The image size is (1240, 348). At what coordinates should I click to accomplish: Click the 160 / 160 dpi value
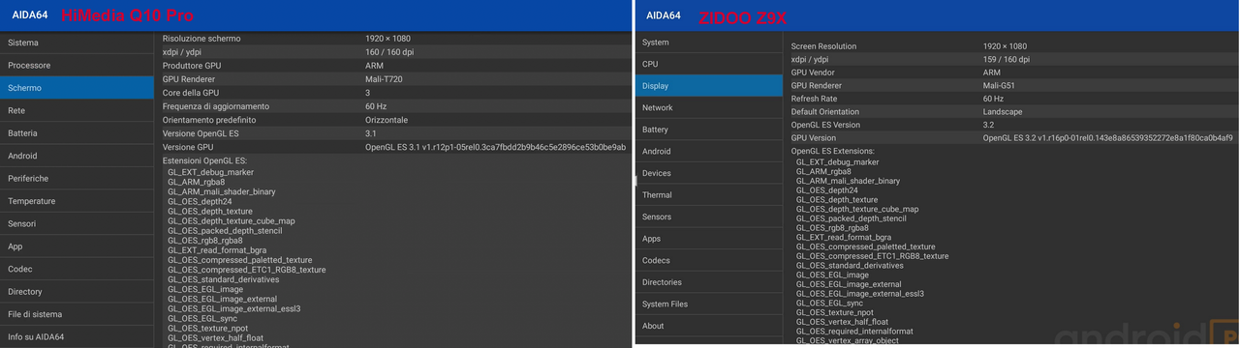point(390,52)
